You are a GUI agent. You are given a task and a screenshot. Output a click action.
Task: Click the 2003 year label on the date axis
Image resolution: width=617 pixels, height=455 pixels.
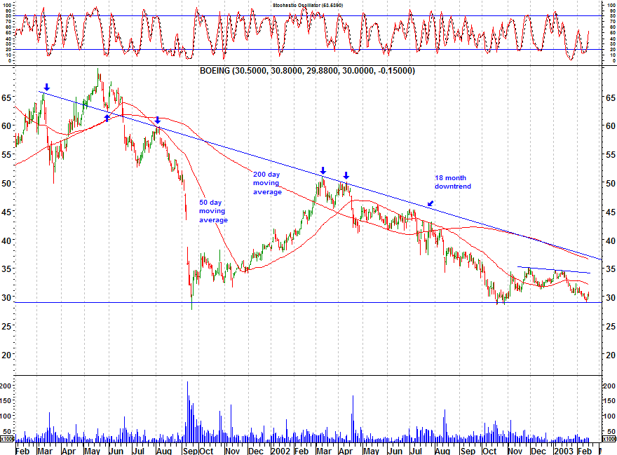click(564, 451)
